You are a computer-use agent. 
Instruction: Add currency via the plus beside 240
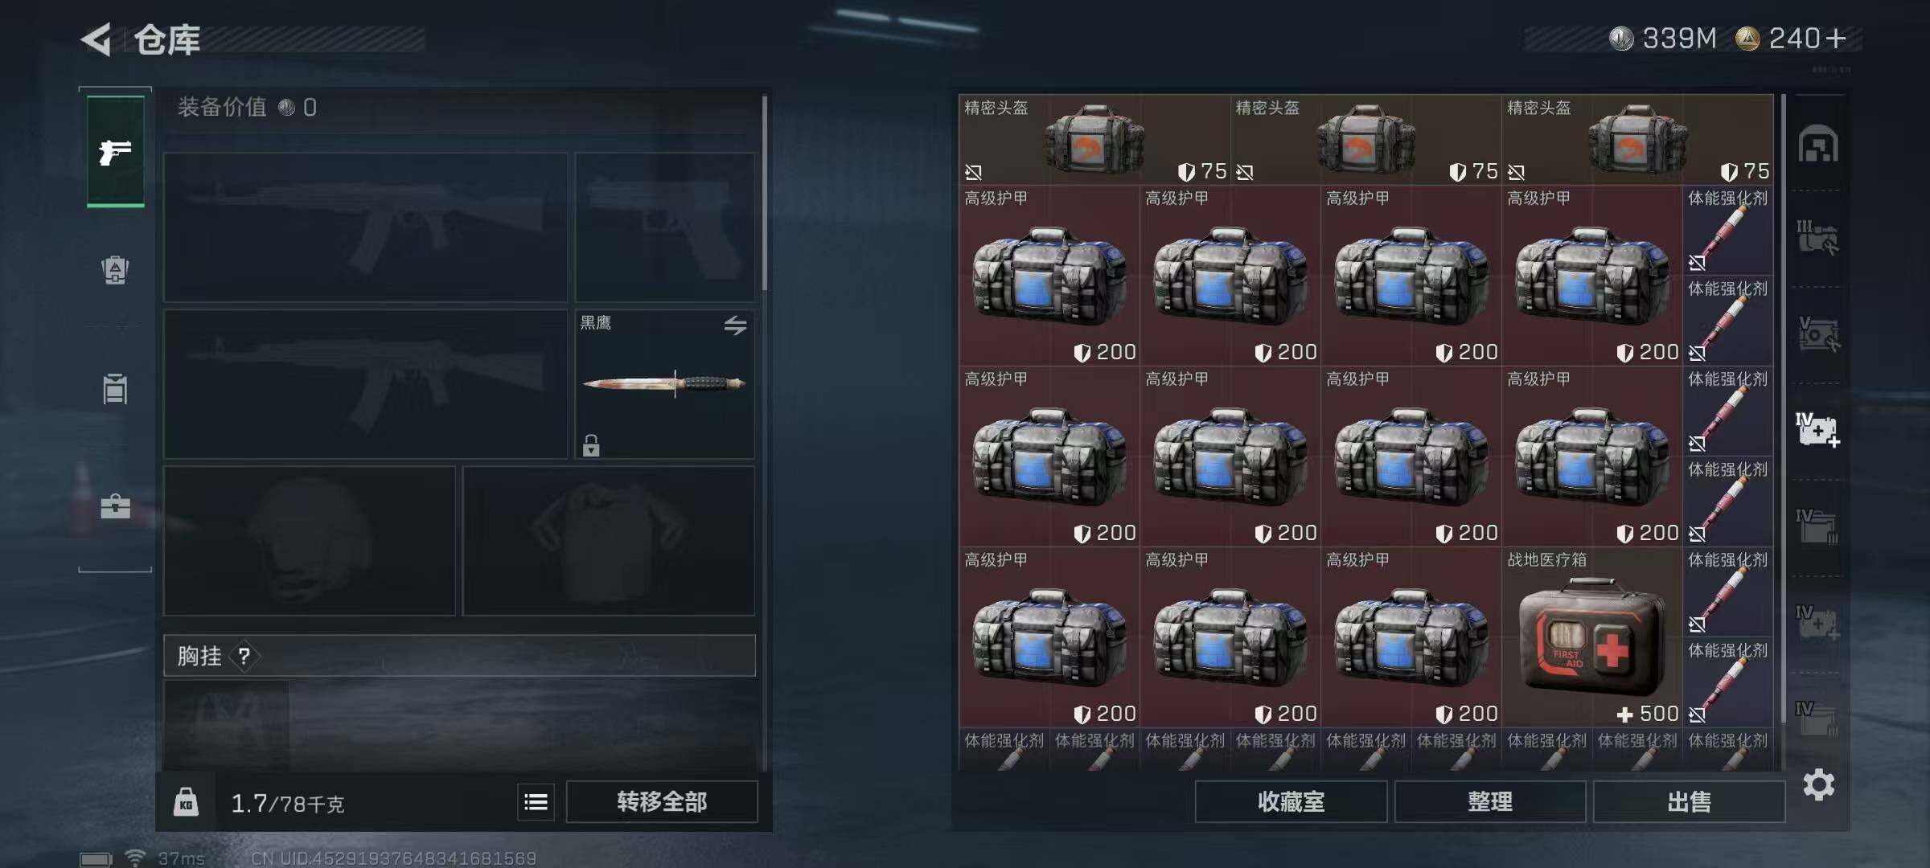1836,38
